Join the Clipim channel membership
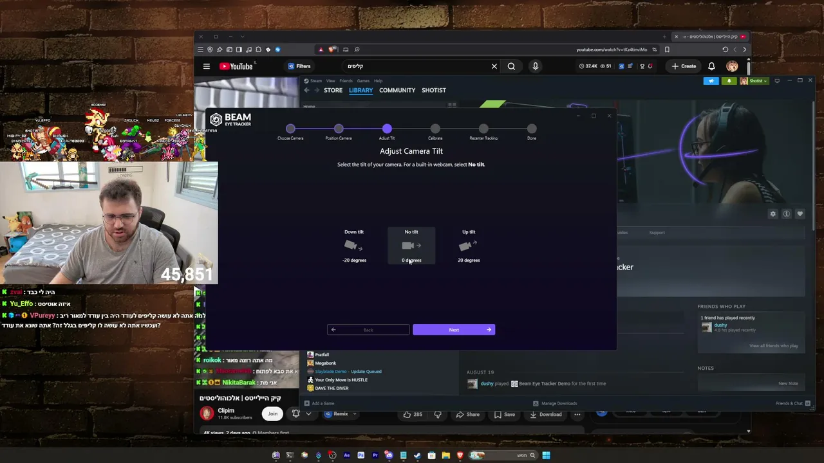 click(x=273, y=414)
